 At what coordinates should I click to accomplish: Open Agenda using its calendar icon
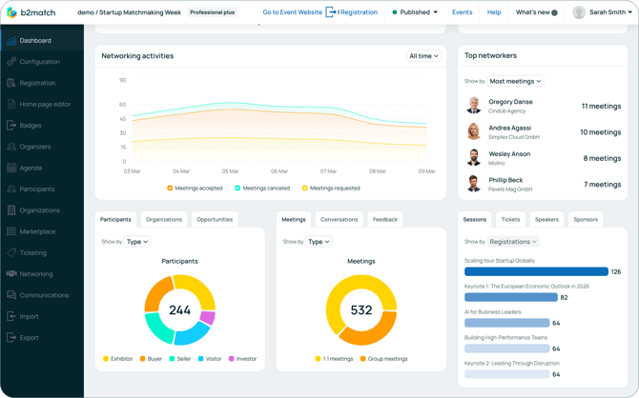11,168
